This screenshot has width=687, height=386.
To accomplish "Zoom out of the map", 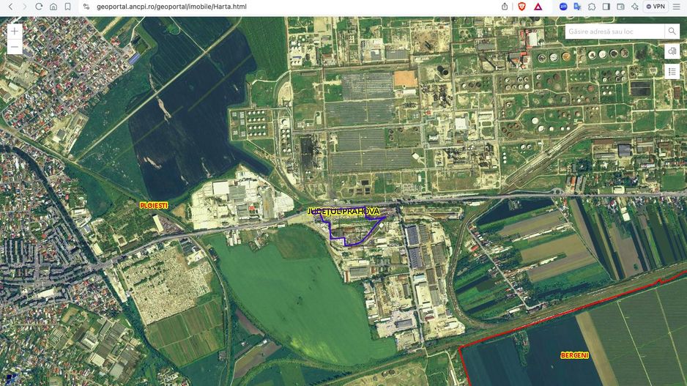I will click(x=15, y=47).
